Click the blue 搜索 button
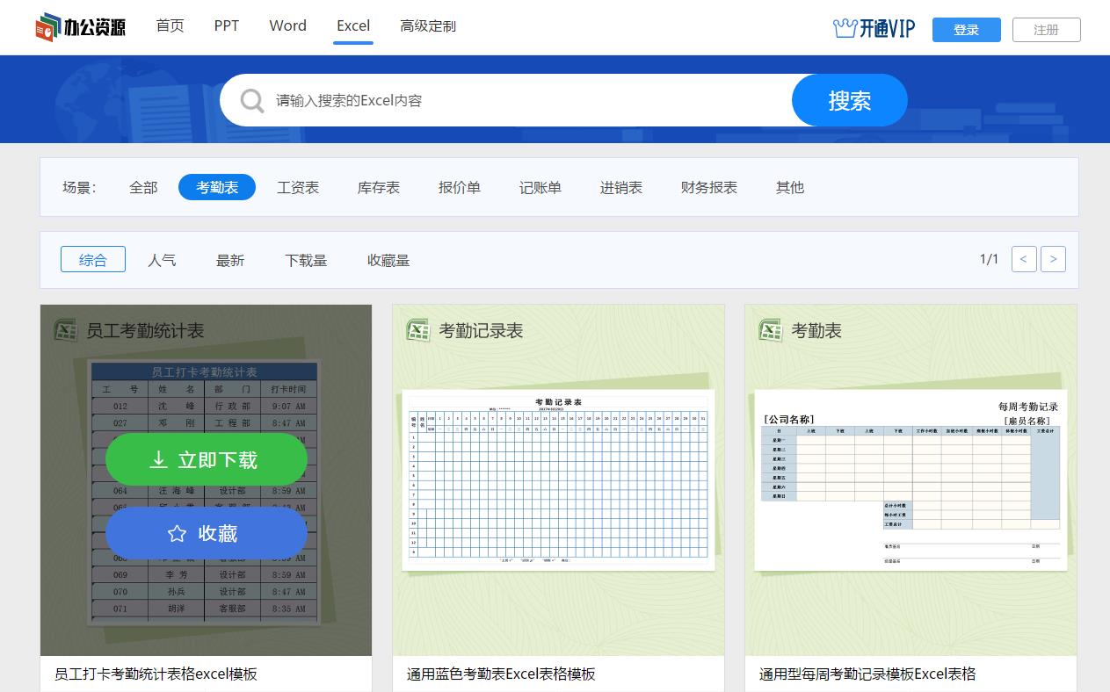 848,99
